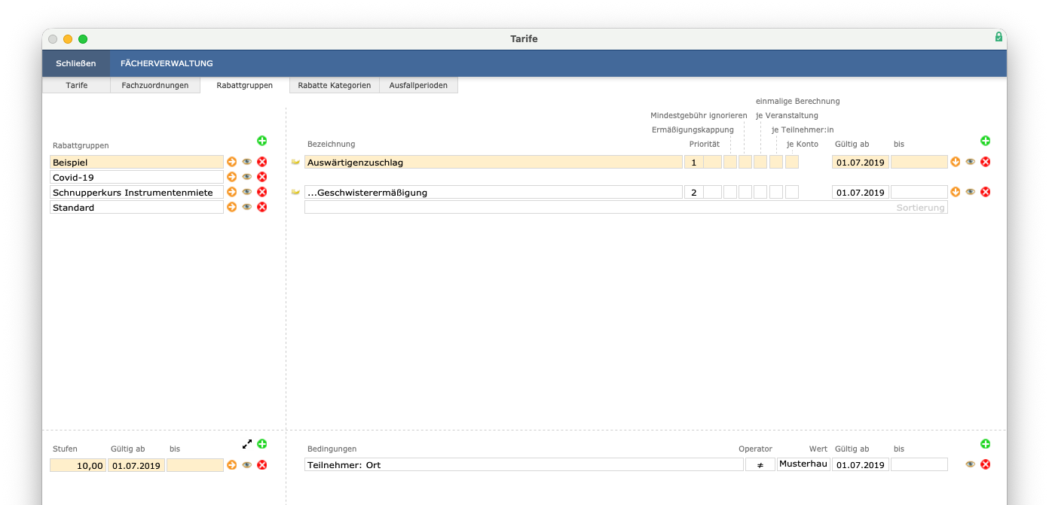The image size is (1049, 505).
Task: Enlarge the Stufen panel with the expand arrows
Action: (x=246, y=444)
